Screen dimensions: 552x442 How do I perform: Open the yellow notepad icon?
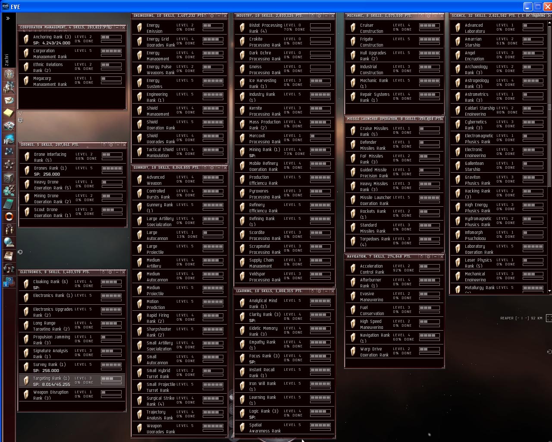(9, 113)
